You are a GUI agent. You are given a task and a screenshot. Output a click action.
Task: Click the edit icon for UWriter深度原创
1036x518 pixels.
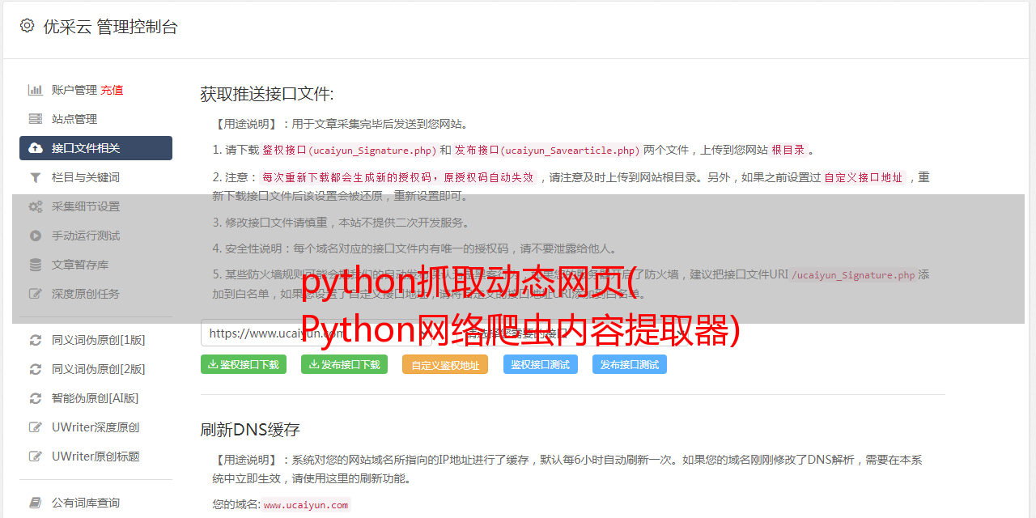point(36,427)
